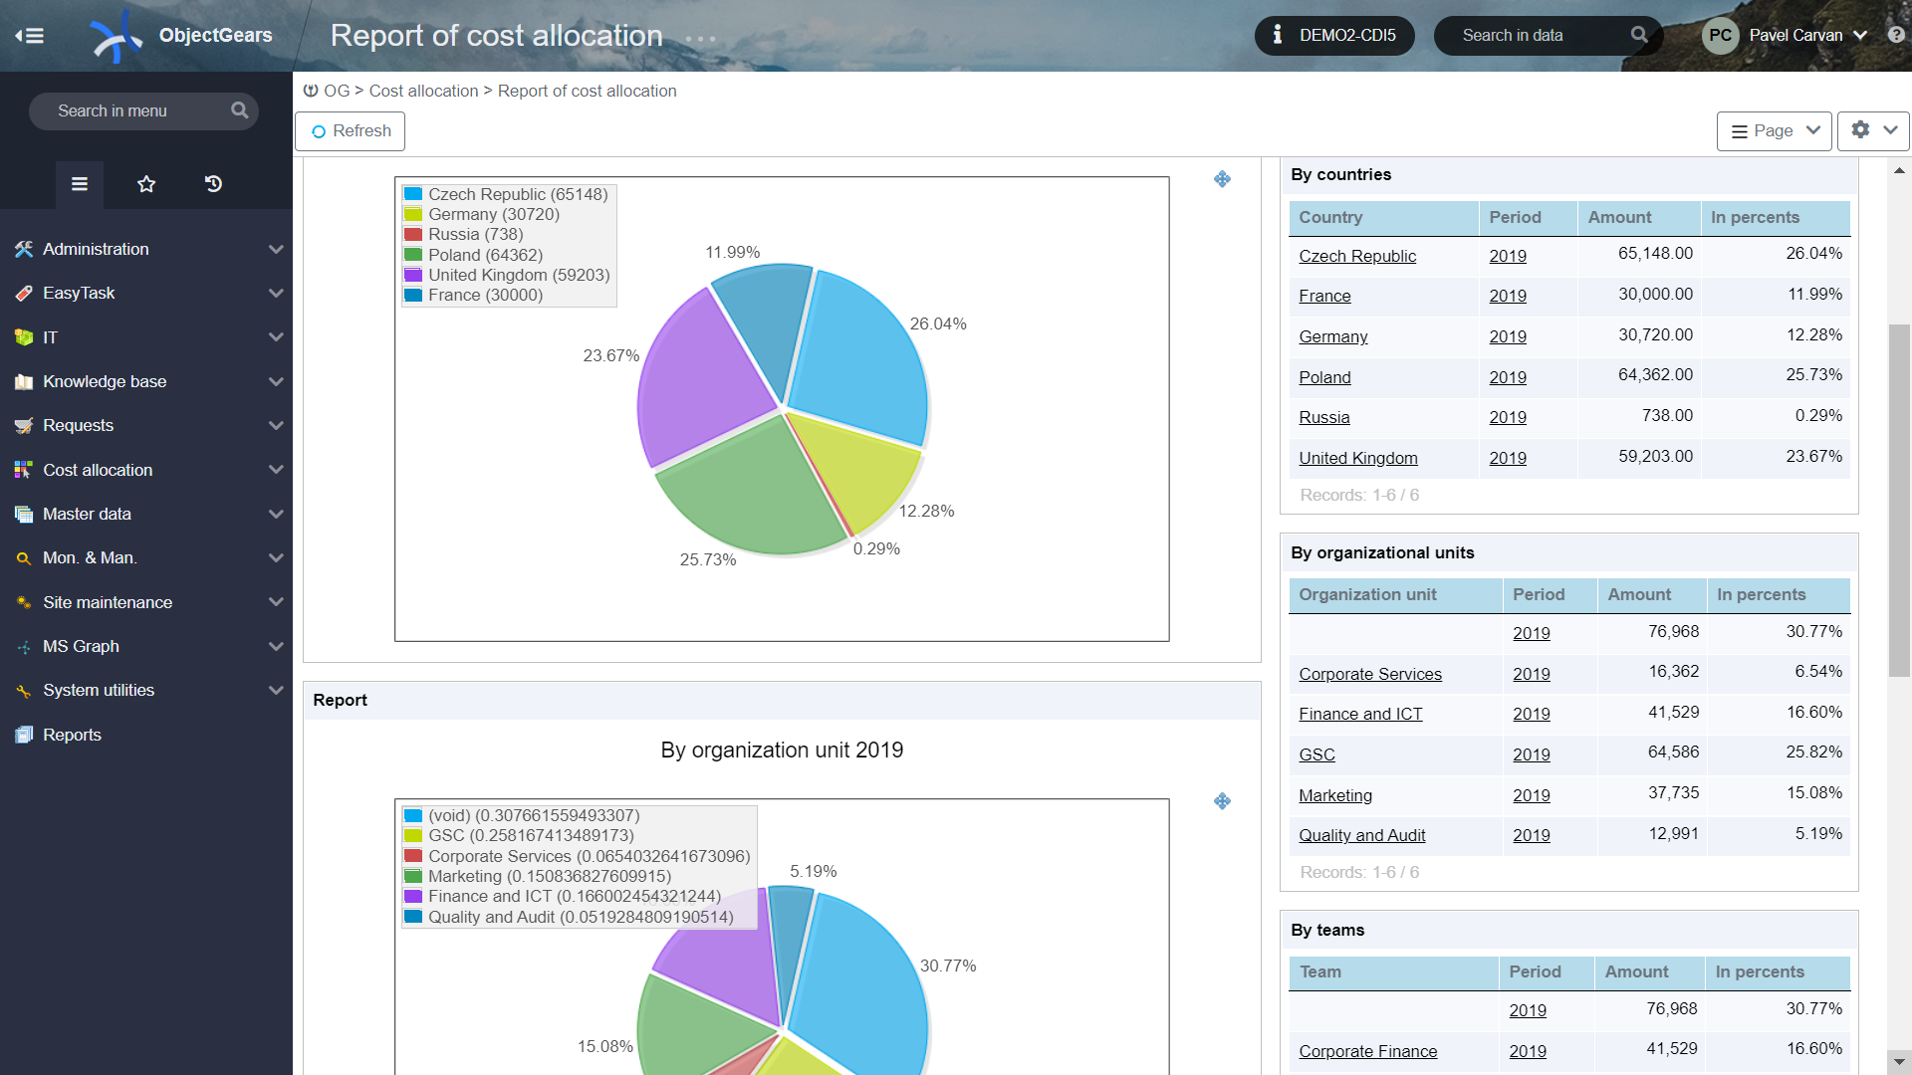Refresh the report
Screen dimensions: 1912x1075
click(x=350, y=131)
